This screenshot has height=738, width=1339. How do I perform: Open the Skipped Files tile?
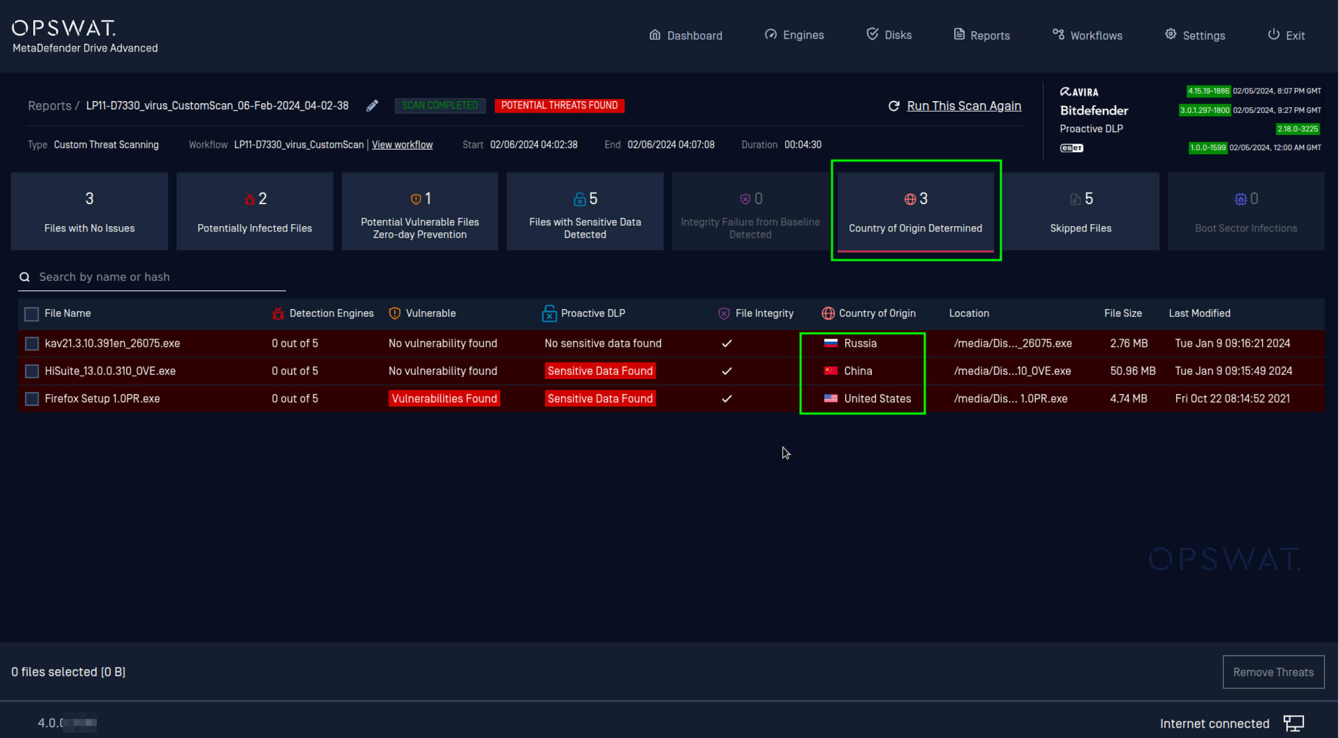click(x=1080, y=212)
